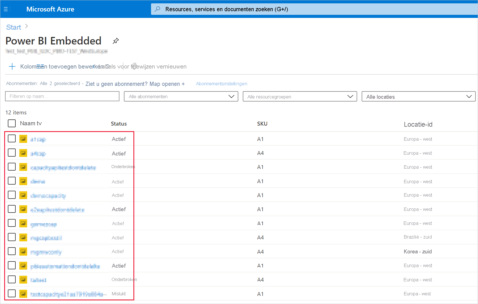The image size is (478, 304).
Task: Check the box for the Onderbroken A4 row
Action: point(12,279)
